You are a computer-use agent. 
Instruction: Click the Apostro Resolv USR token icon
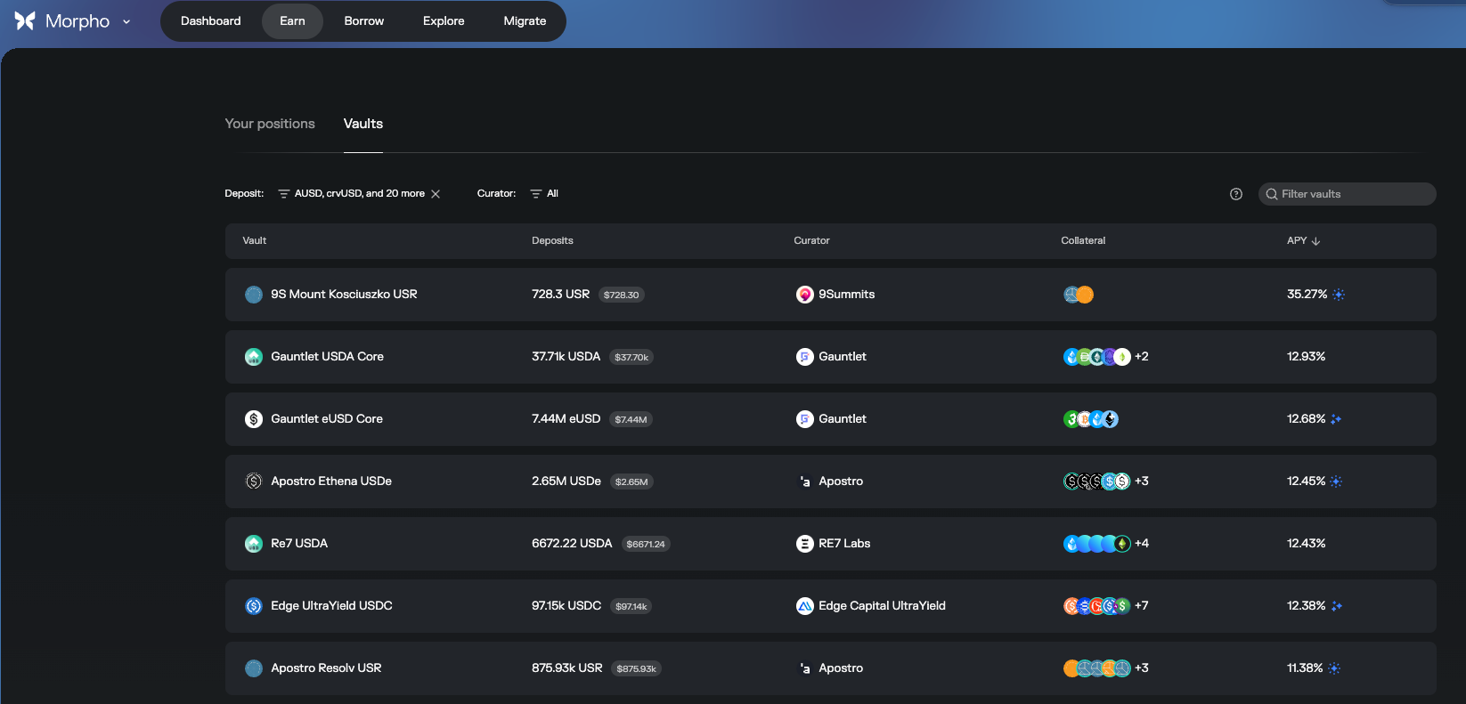point(254,668)
